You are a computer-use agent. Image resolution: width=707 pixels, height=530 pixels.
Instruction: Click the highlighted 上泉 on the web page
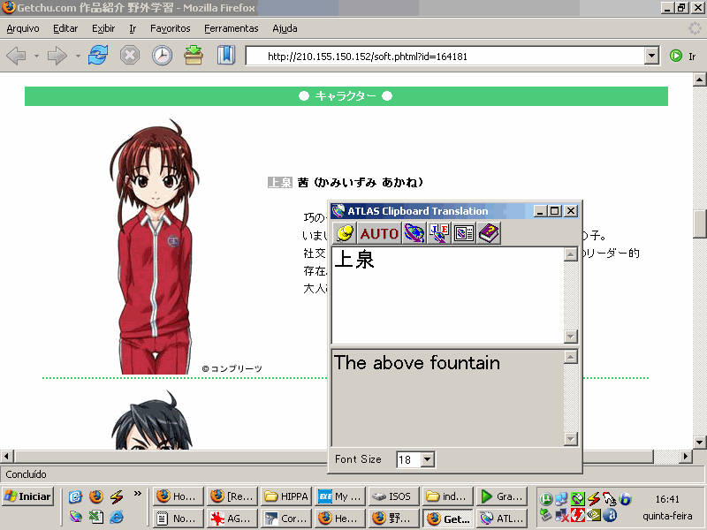[x=280, y=183]
